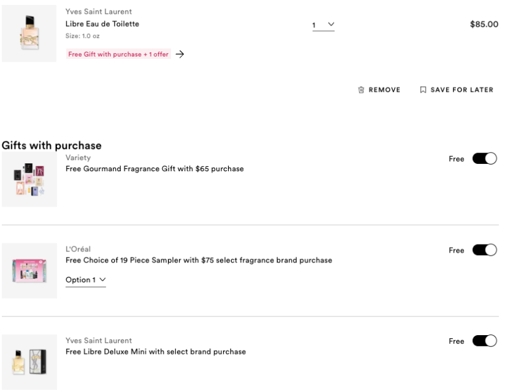Disable the Free Libre Deluxe Mini gift
The image size is (513, 391).
[484, 341]
